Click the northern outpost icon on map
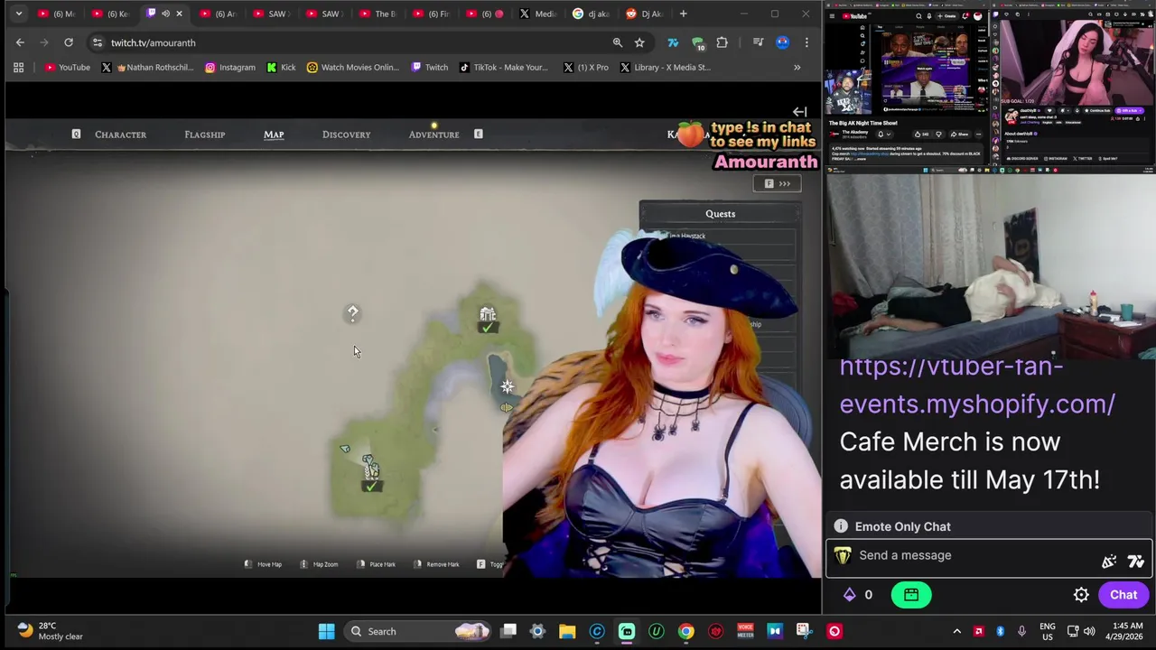 pos(488,315)
